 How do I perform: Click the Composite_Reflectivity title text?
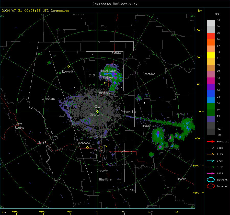[115, 4]
